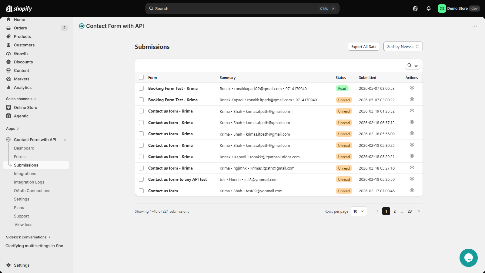Click the Analytics bar chart icon
This screenshot has width=485, height=273.
click(8, 87)
